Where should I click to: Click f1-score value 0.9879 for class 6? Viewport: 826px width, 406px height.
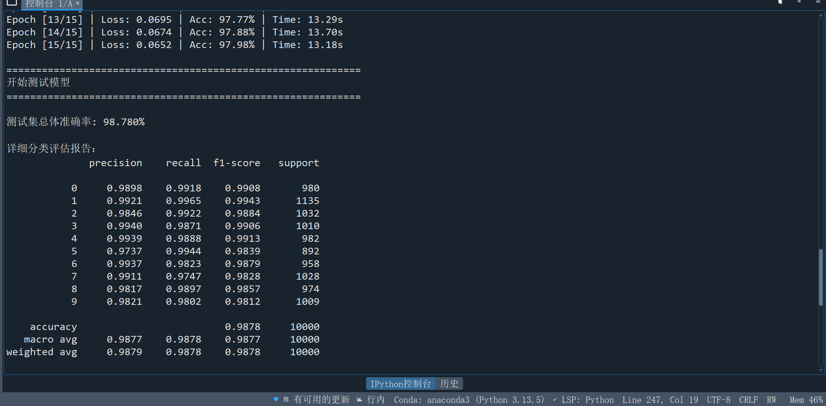pyautogui.click(x=242, y=264)
